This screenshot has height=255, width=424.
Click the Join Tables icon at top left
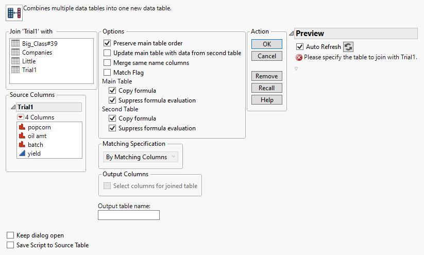tap(14, 11)
